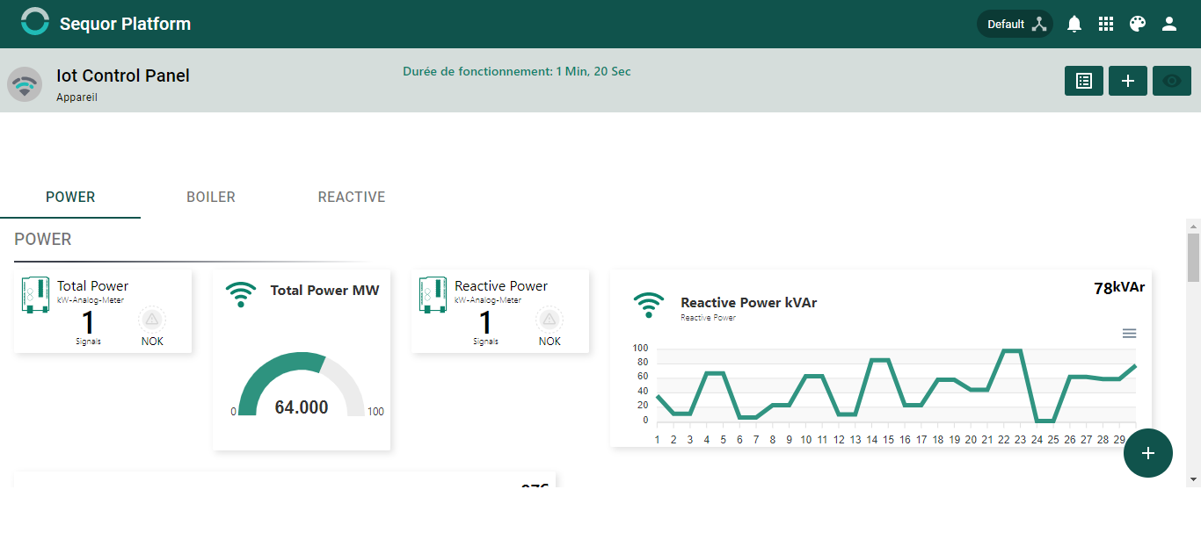The image size is (1201, 547).
Task: Click the floating add button
Action: 1148,453
